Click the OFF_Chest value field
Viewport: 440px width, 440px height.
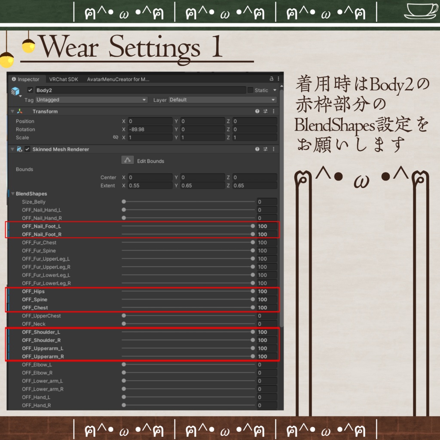pos(267,308)
